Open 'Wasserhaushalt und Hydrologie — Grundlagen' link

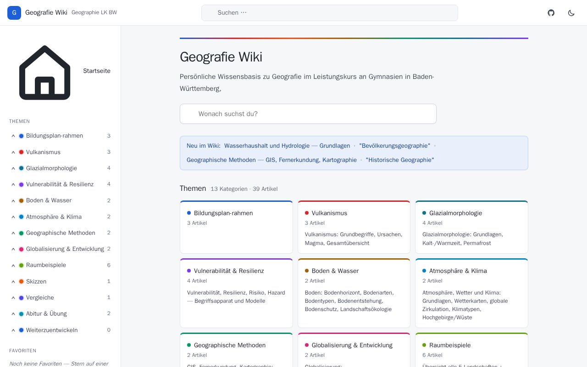tap(287, 146)
